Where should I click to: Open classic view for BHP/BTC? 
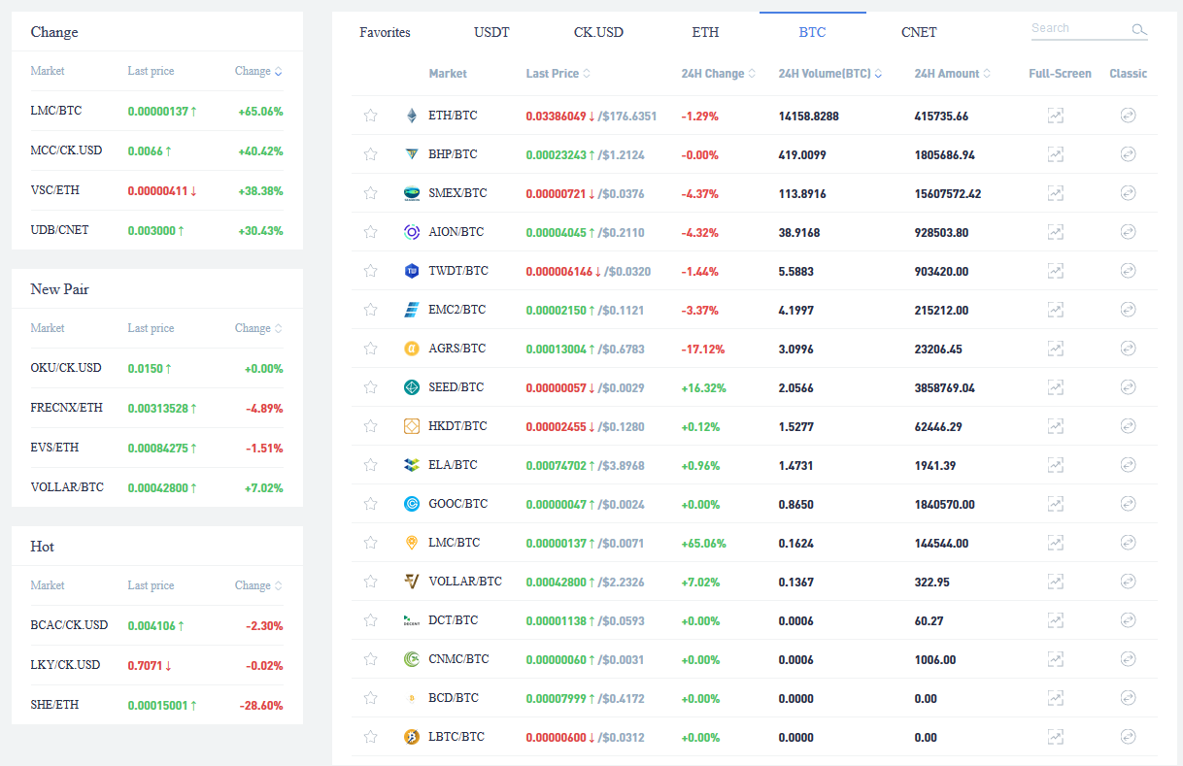coord(1128,154)
